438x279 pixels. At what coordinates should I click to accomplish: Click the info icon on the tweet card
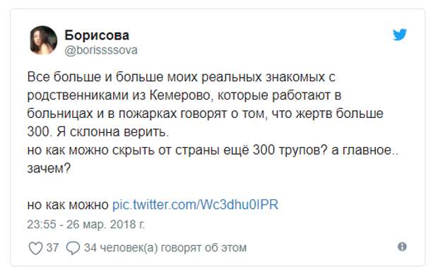pyautogui.click(x=402, y=247)
